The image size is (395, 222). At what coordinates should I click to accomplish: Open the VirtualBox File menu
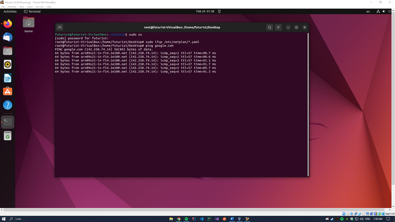coord(3,7)
